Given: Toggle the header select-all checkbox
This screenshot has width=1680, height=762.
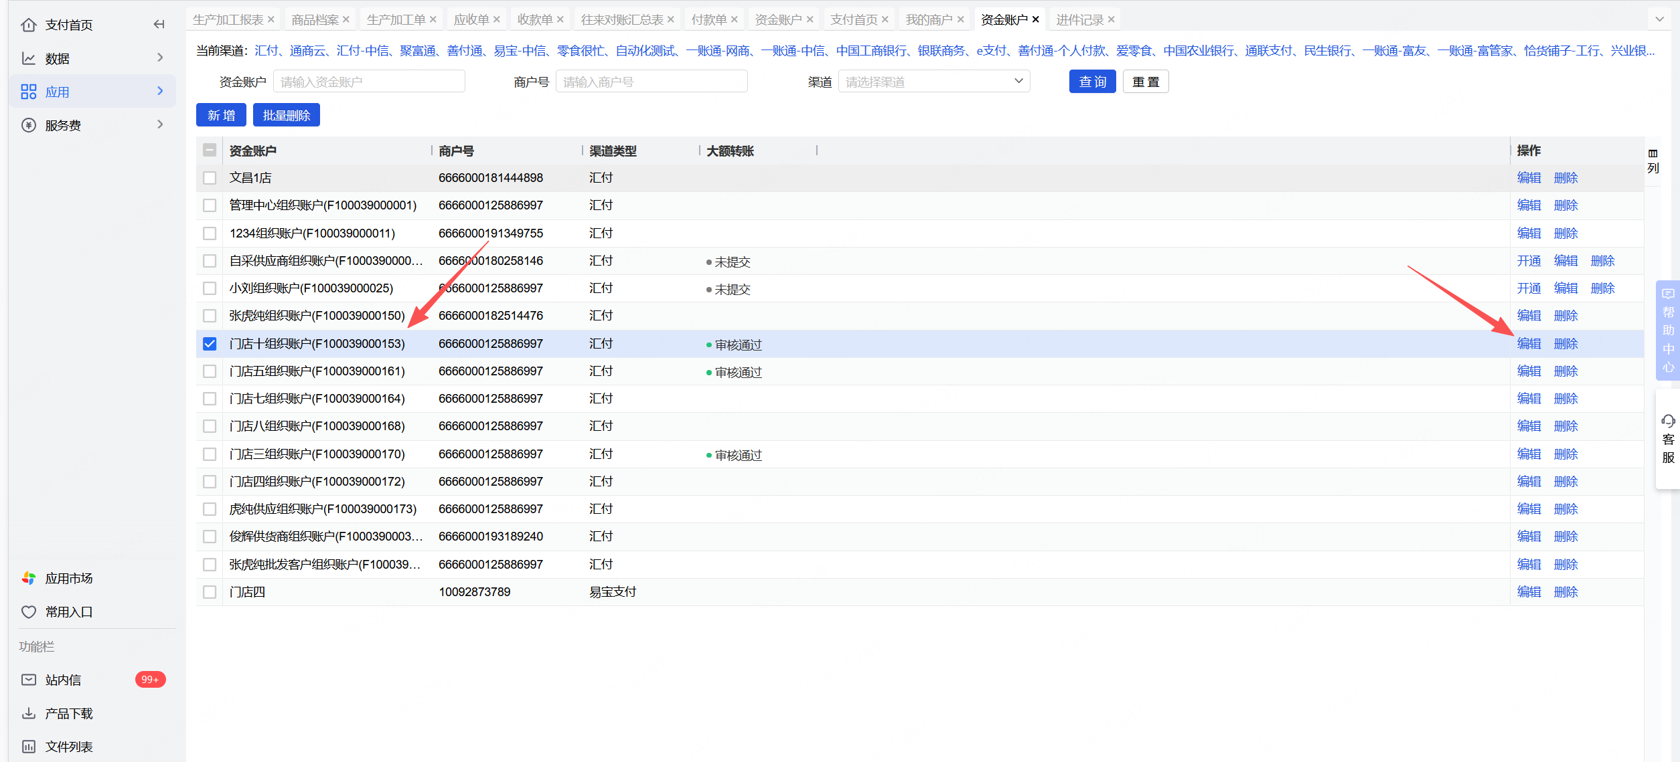Looking at the screenshot, I should click(x=210, y=151).
